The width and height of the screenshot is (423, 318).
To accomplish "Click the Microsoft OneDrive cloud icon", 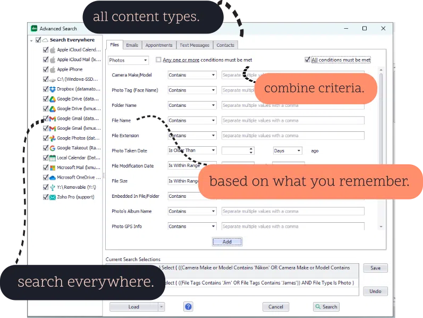I will point(53,178).
